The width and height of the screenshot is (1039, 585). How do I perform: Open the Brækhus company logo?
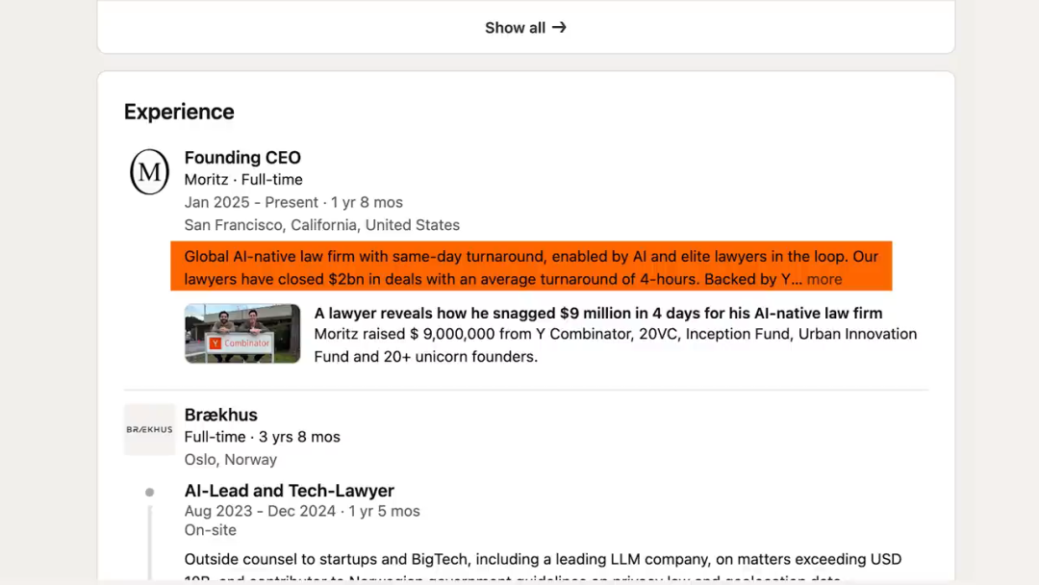coord(149,429)
